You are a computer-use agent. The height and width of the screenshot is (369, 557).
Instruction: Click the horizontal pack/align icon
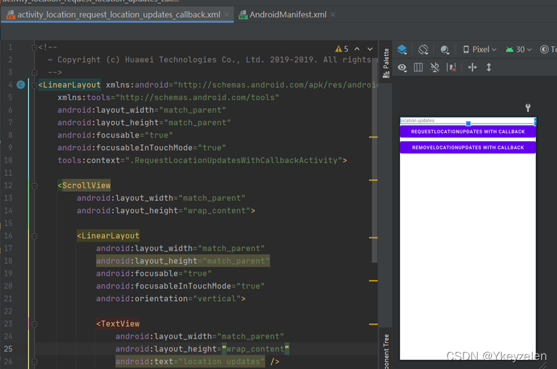pyautogui.click(x=472, y=68)
